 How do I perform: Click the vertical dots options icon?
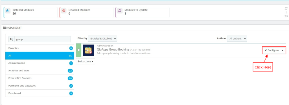tap(286, 12)
